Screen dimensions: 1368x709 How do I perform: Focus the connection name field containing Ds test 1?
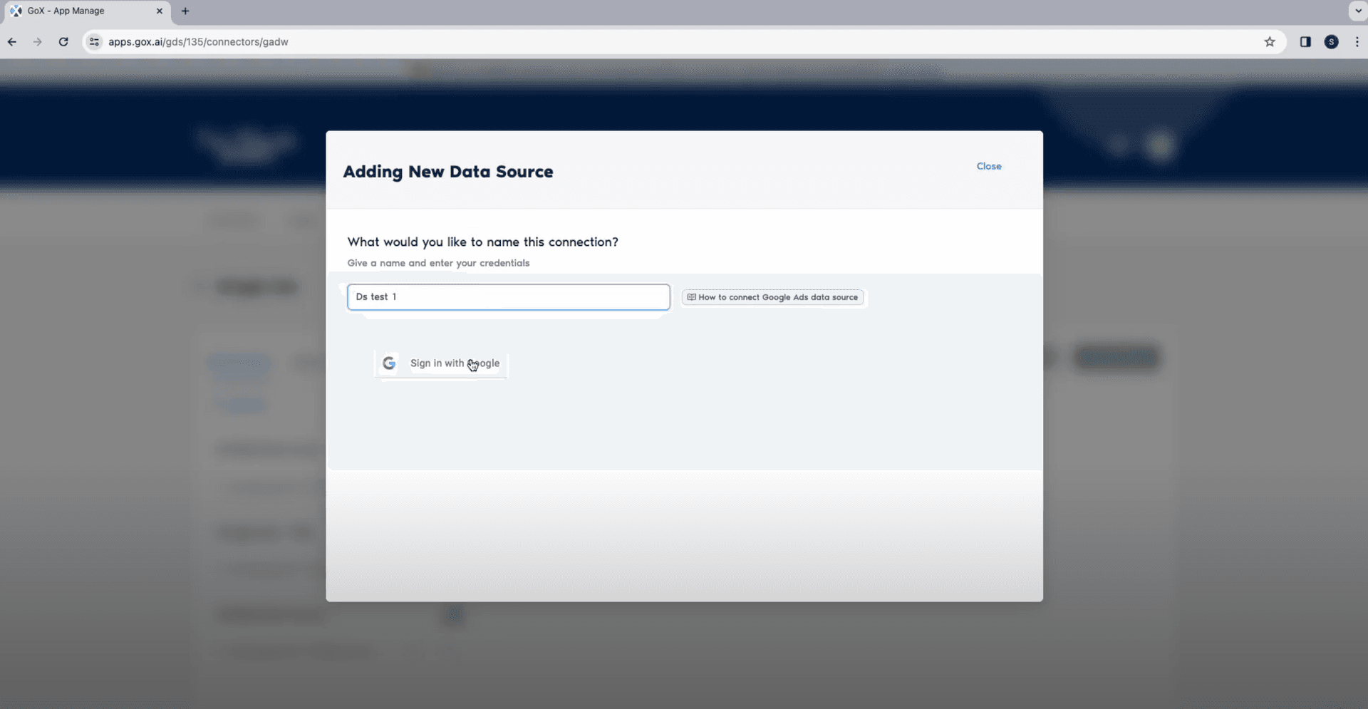click(508, 297)
